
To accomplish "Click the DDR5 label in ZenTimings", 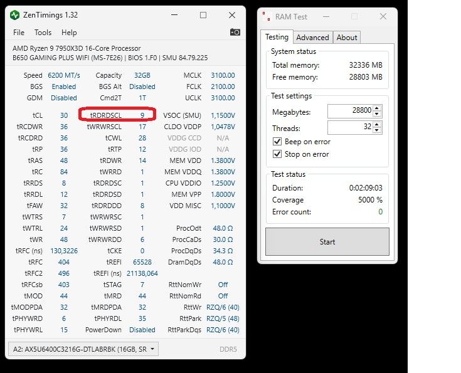I will click(228, 349).
